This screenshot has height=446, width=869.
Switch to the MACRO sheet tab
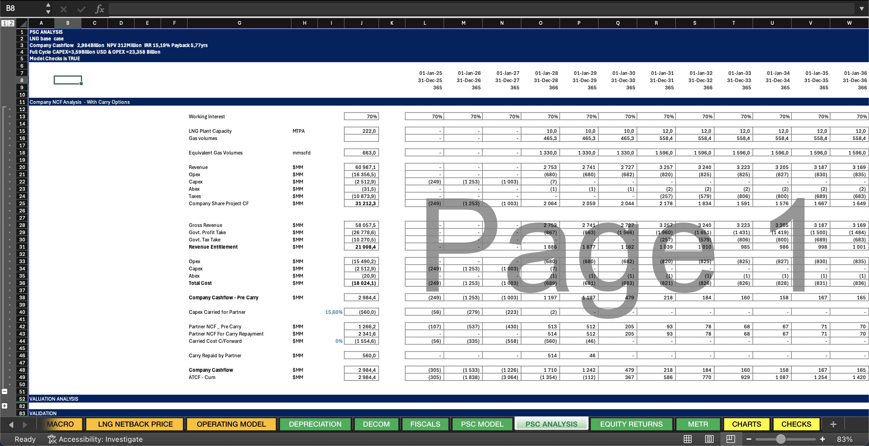tap(60, 424)
